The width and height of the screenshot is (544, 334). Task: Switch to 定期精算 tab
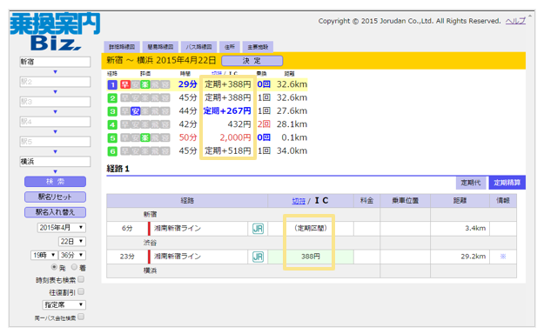point(507,183)
